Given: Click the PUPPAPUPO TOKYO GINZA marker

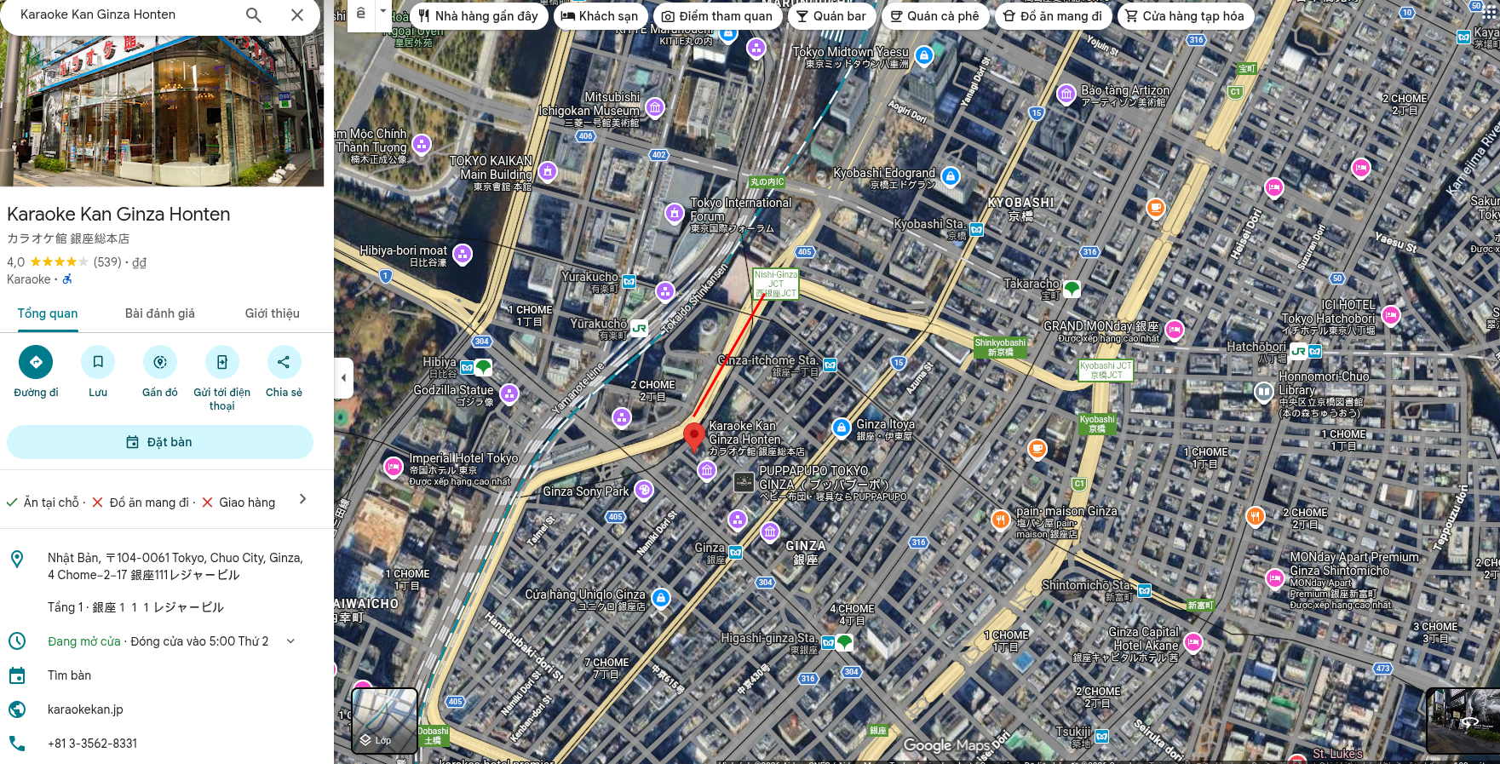Looking at the screenshot, I should tap(744, 482).
